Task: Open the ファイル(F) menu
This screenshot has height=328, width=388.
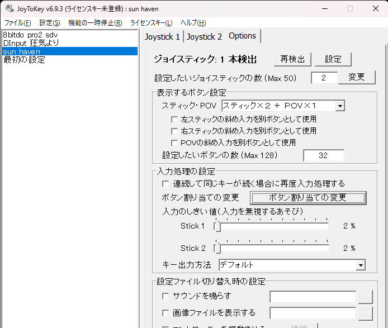Action: [17, 23]
